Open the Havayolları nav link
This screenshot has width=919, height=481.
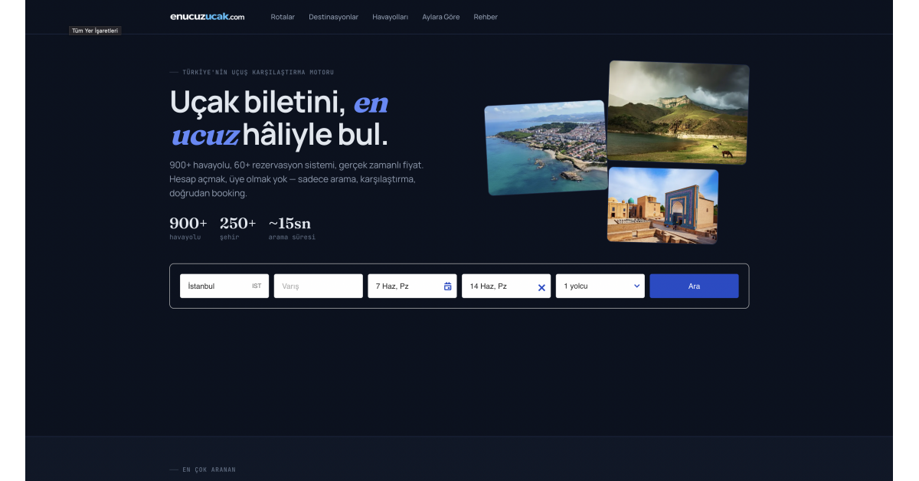click(x=391, y=17)
